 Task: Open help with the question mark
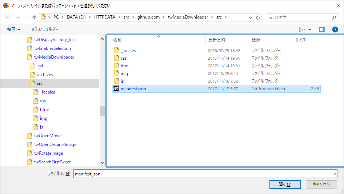[335, 29]
